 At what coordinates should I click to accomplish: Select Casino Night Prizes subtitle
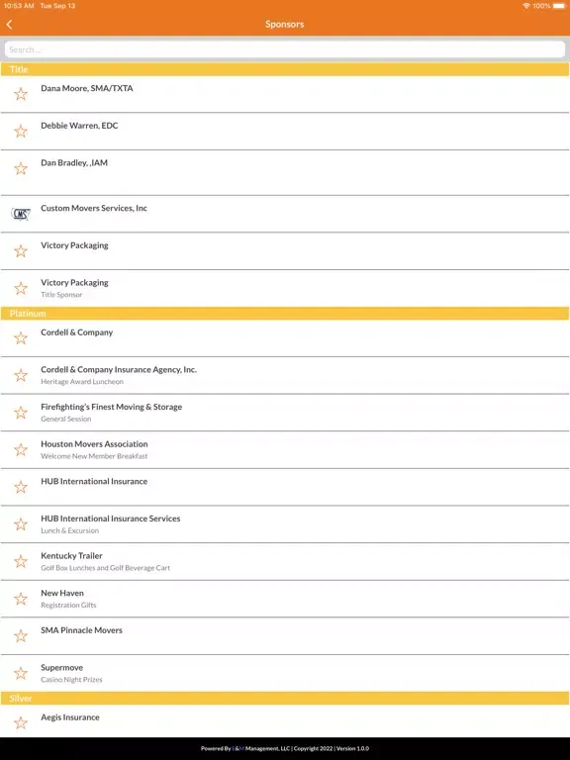pos(71,680)
